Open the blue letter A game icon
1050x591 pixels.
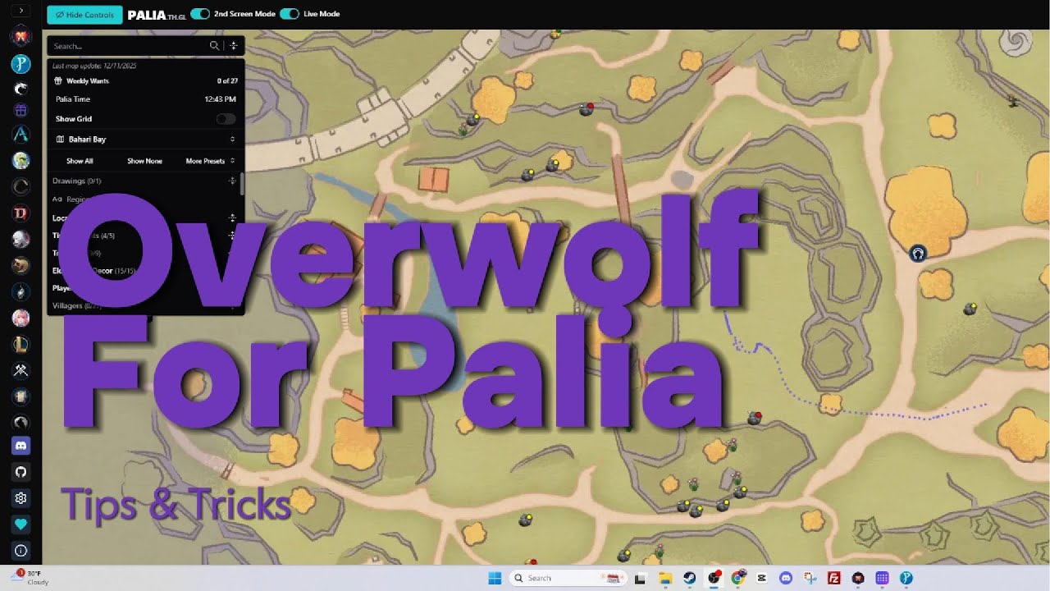[21, 134]
